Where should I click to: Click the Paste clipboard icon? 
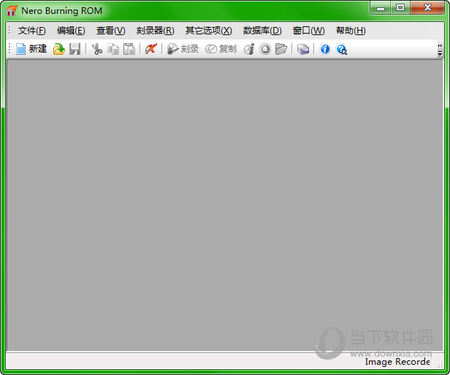[129, 49]
